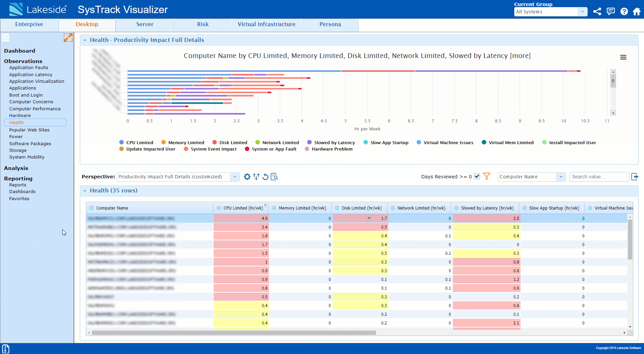Open the Share icon in the header
This screenshot has width=644, height=354.
tap(597, 11)
